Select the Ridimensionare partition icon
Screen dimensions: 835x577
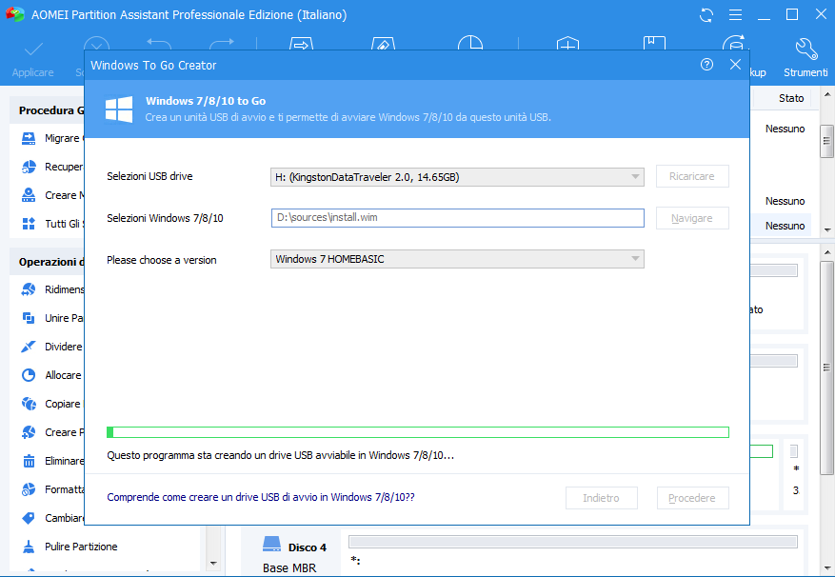(29, 289)
